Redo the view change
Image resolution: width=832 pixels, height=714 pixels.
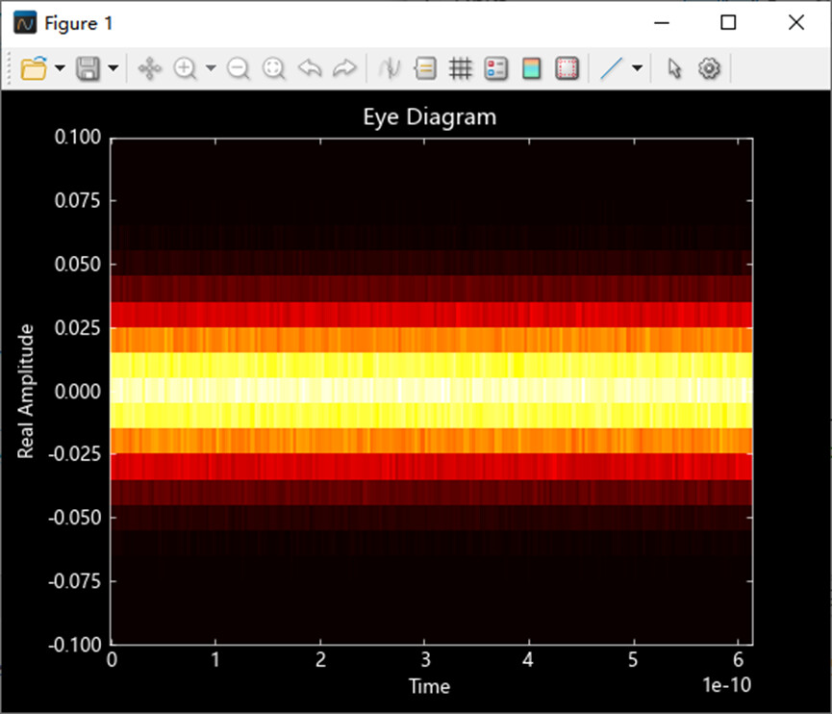(345, 68)
